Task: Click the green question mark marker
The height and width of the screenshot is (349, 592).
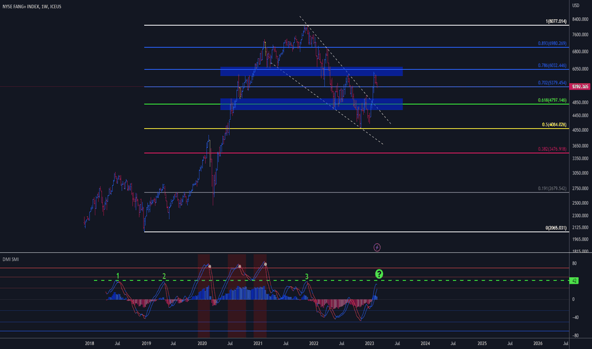Action: (x=379, y=274)
